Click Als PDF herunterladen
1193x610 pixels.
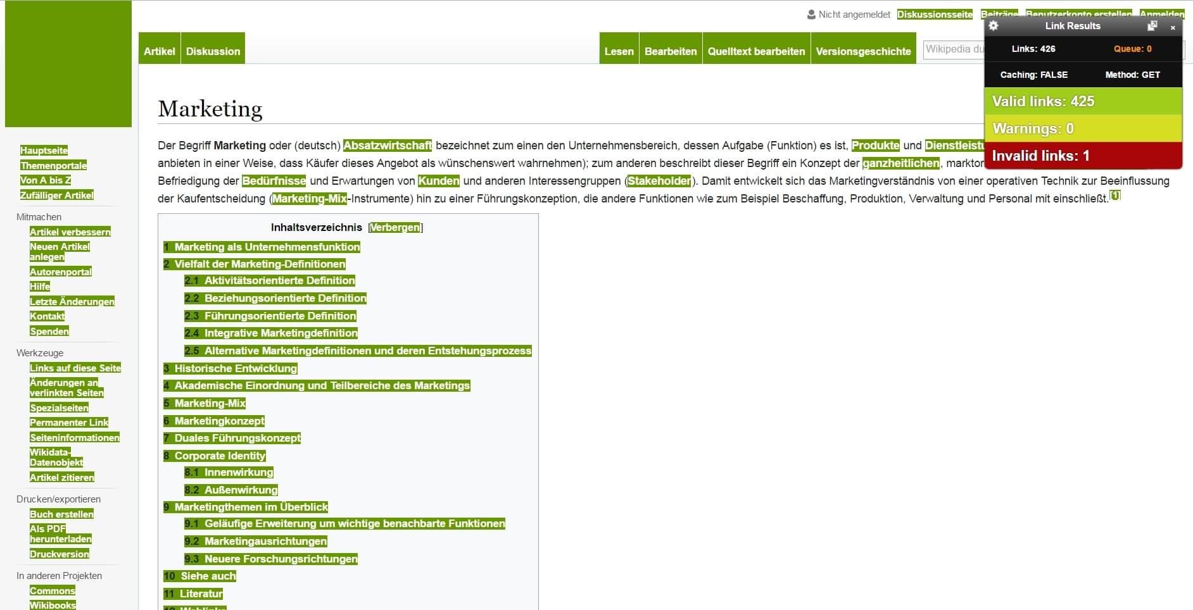tap(61, 534)
